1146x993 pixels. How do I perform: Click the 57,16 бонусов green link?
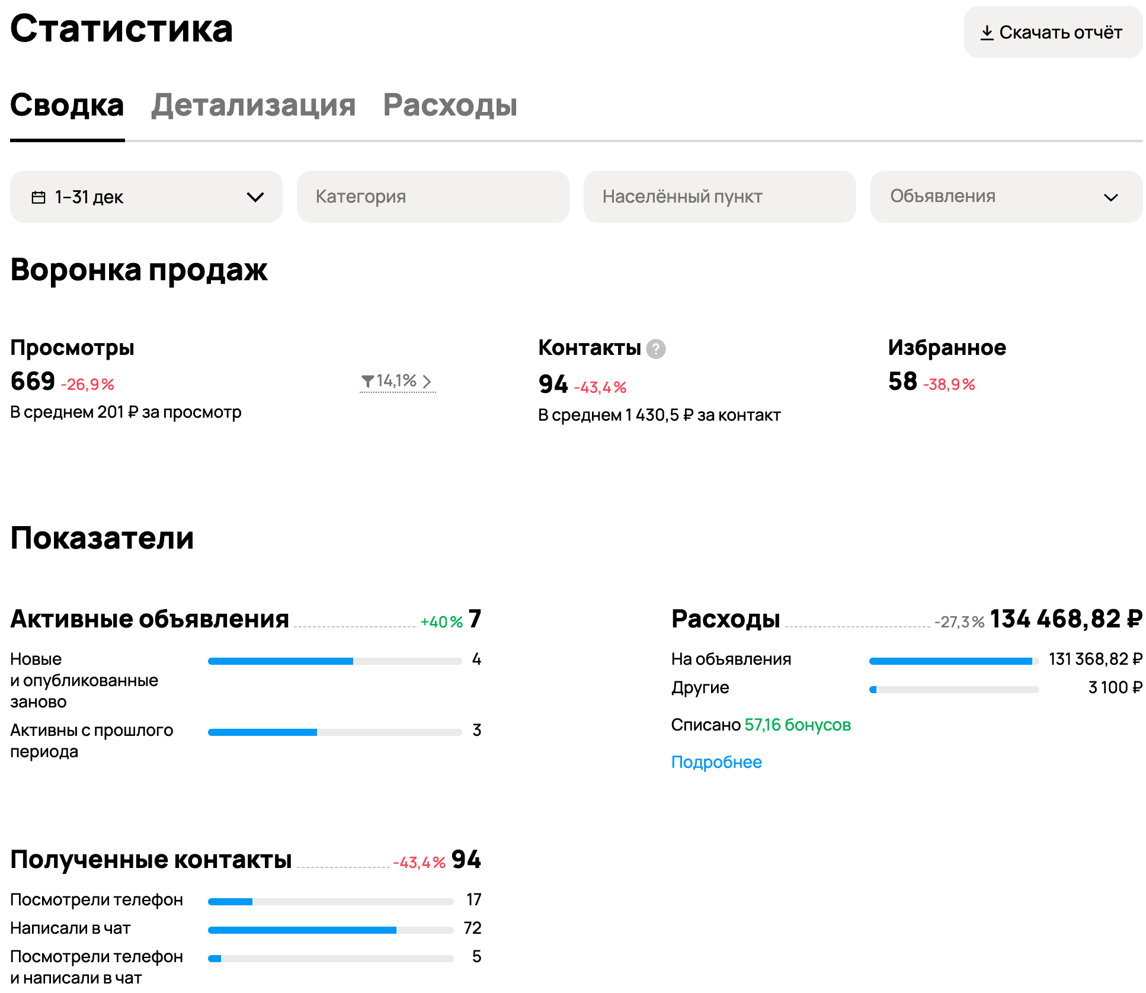point(798,725)
